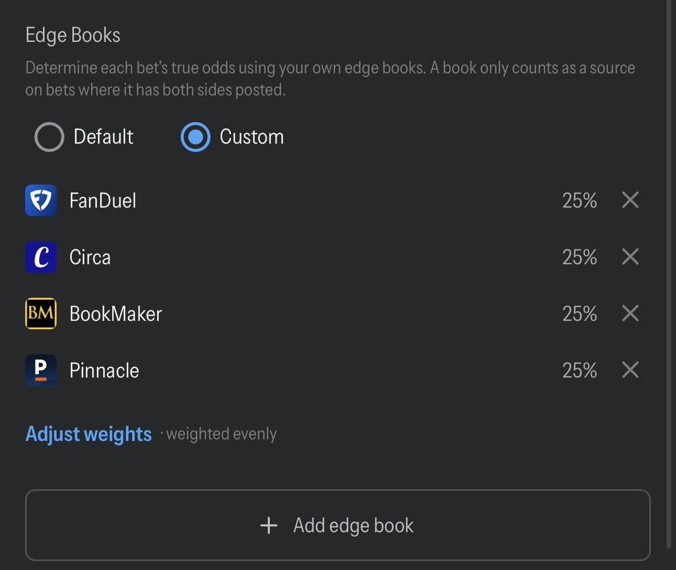The width and height of the screenshot is (676, 570).
Task: Click the FanDuel shield logo icon
Action: click(41, 201)
